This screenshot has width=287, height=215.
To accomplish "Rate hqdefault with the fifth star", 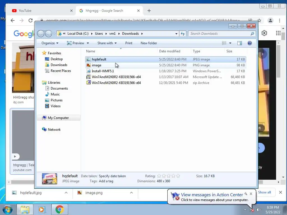I will (x=178, y=176).
